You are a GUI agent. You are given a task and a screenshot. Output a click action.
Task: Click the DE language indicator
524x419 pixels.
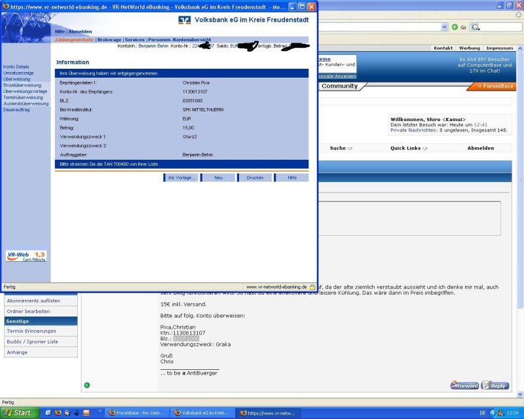482,413
